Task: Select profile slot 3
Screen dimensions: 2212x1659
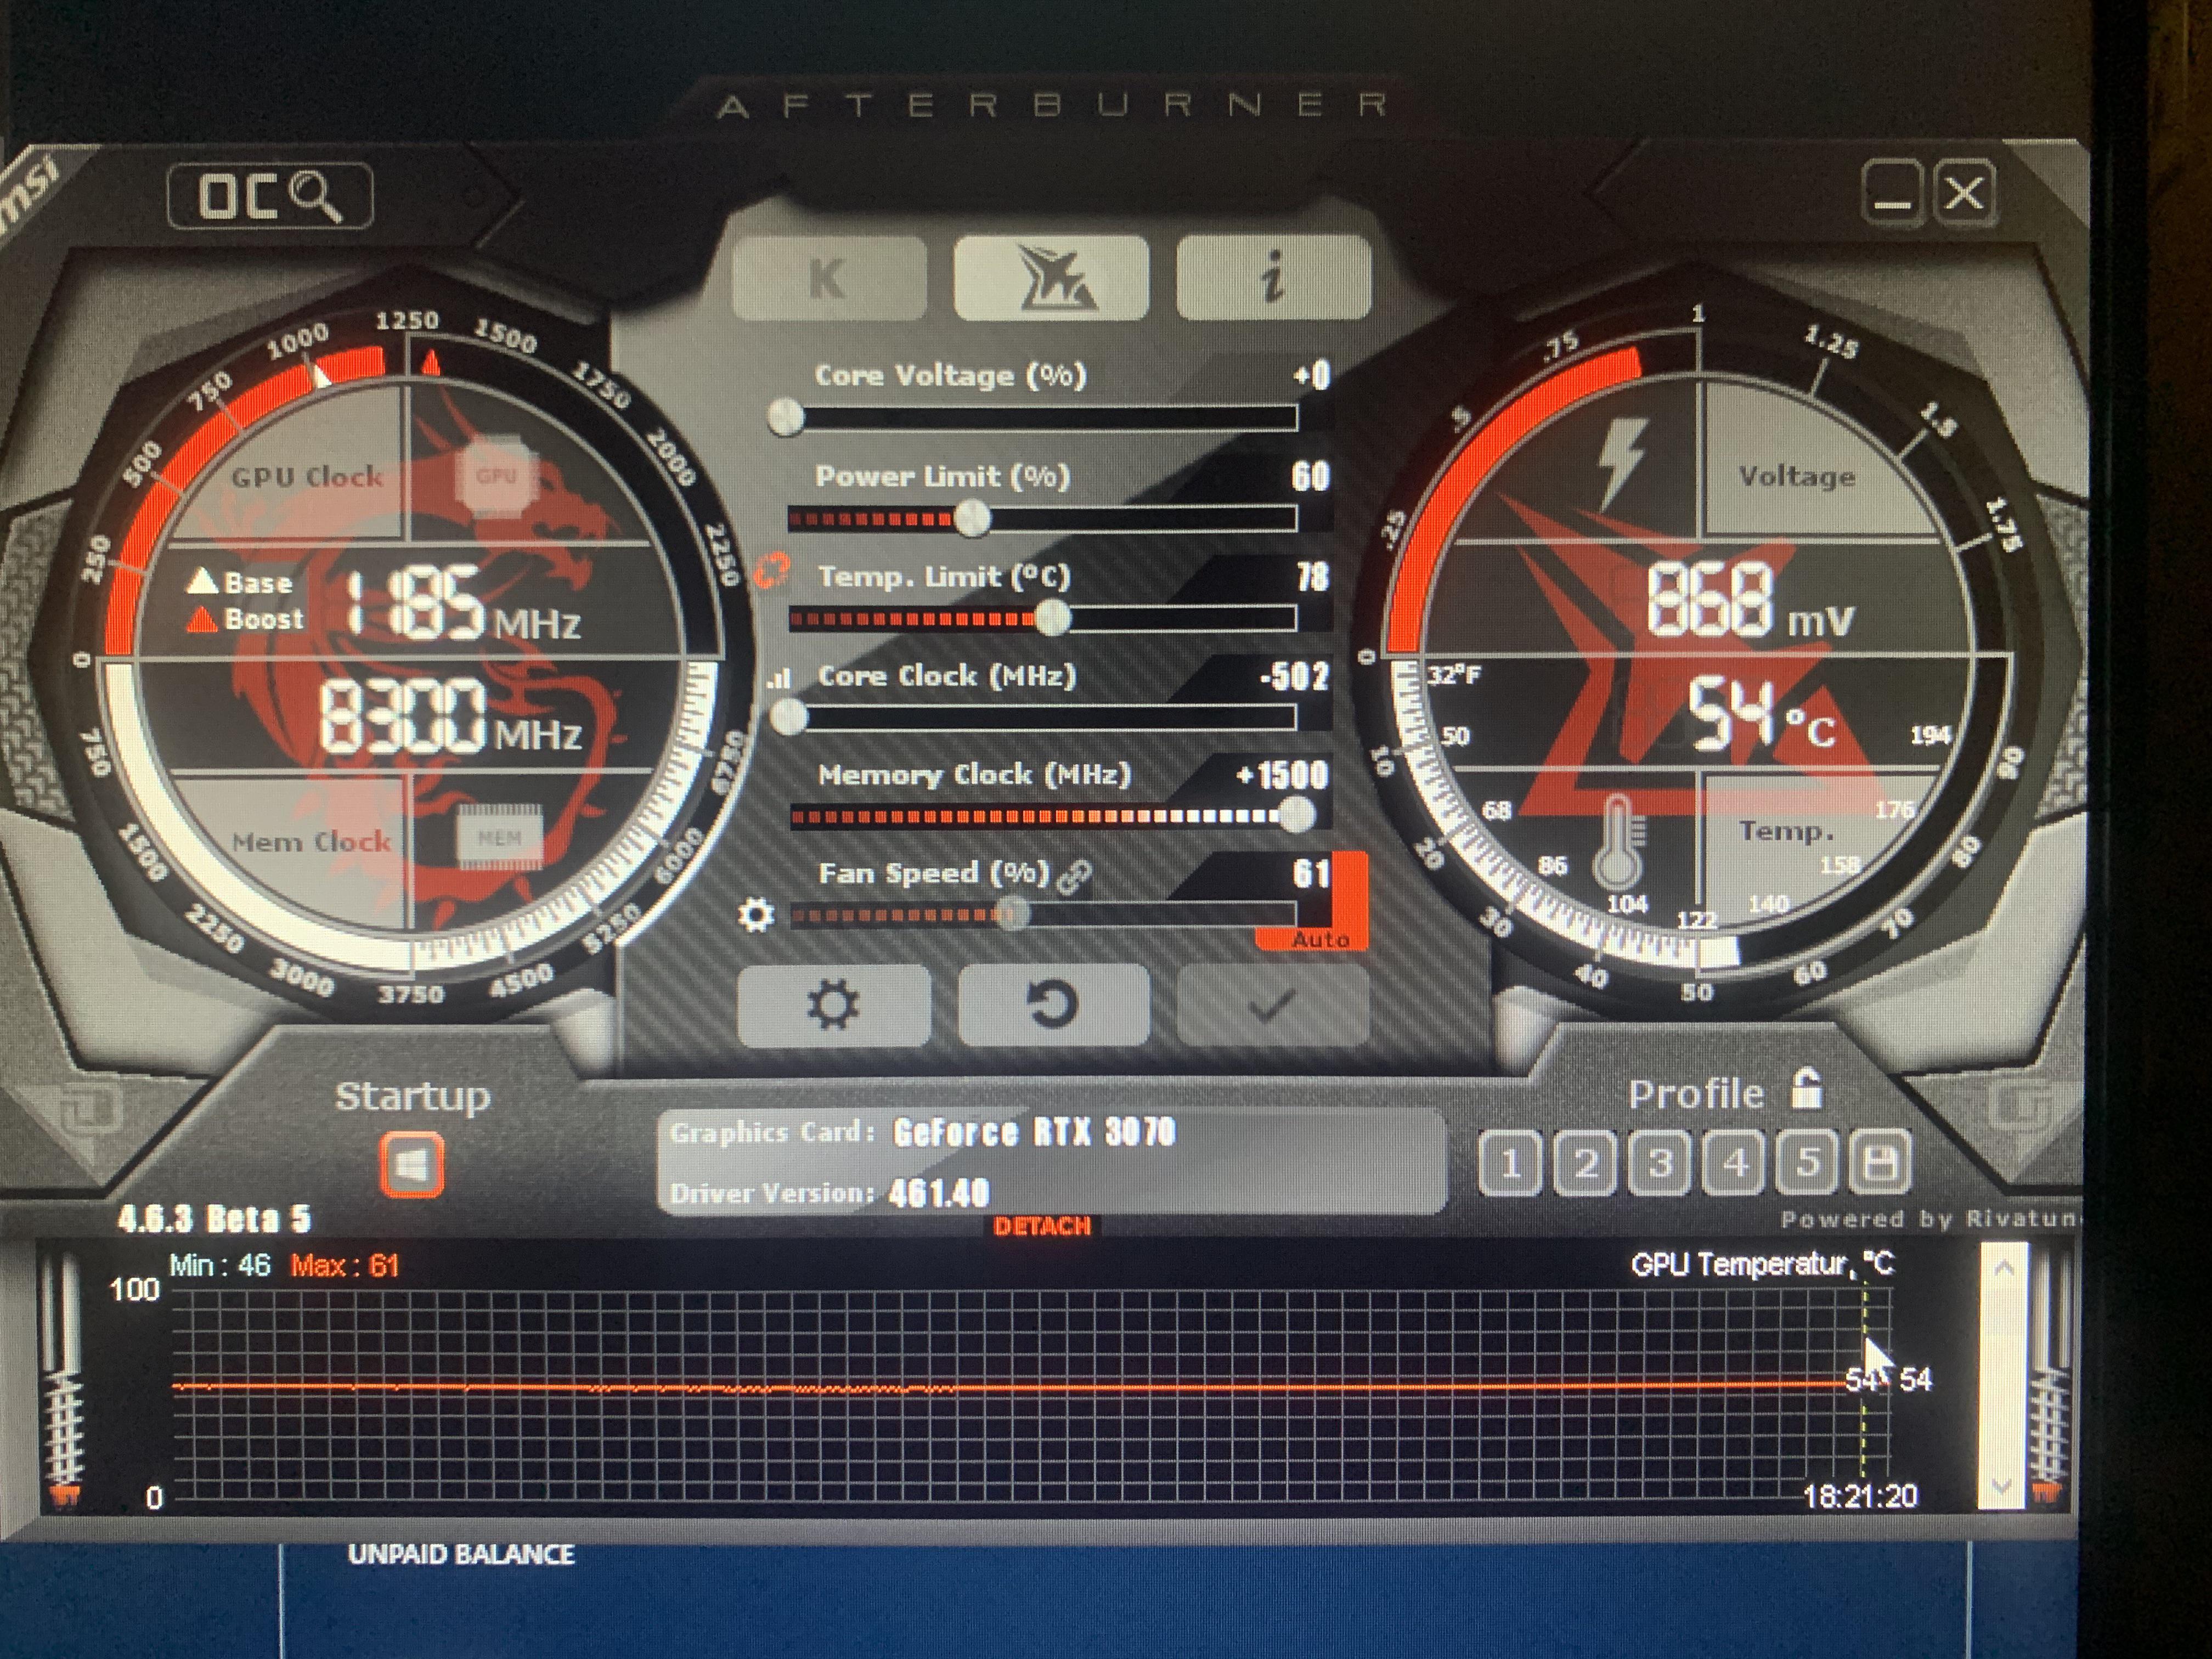Action: 1660,1163
